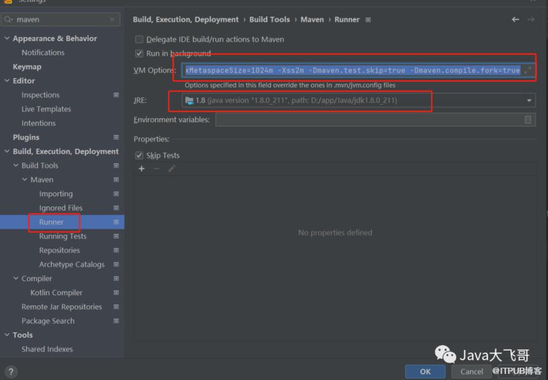This screenshot has width=548, height=380.
Task: Click the search magnifier icon
Action: pos(9,20)
